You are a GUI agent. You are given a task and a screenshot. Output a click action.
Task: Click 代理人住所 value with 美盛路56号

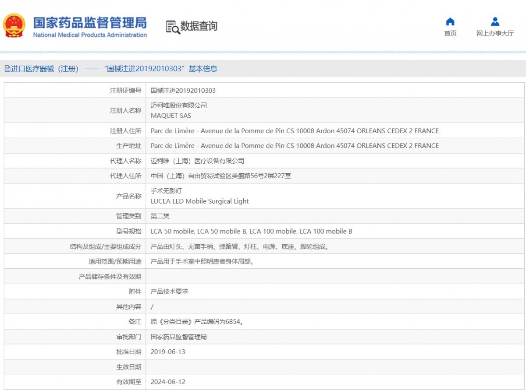coord(221,176)
